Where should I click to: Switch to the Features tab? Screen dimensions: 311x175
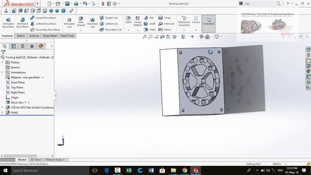click(7, 35)
